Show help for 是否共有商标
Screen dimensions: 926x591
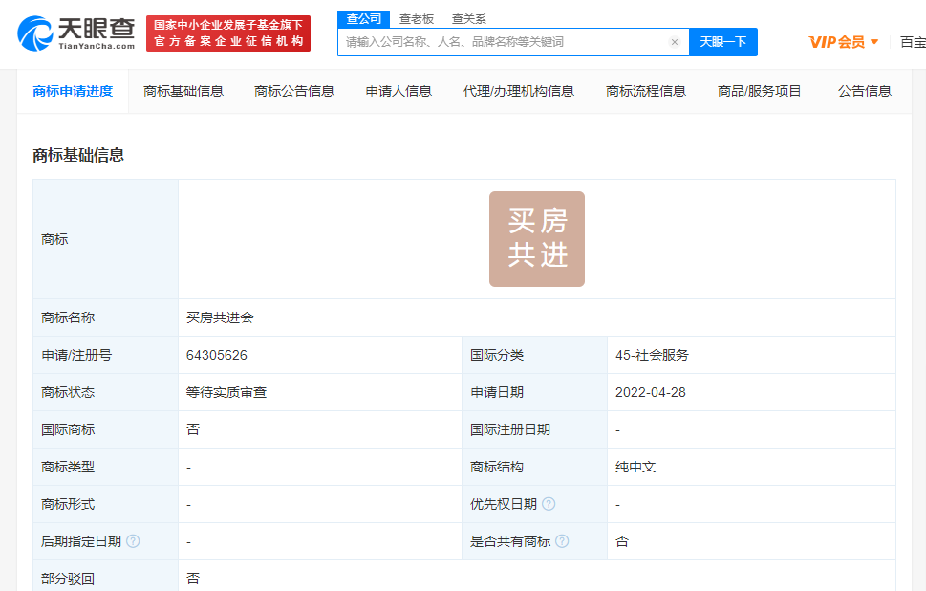[x=562, y=541]
